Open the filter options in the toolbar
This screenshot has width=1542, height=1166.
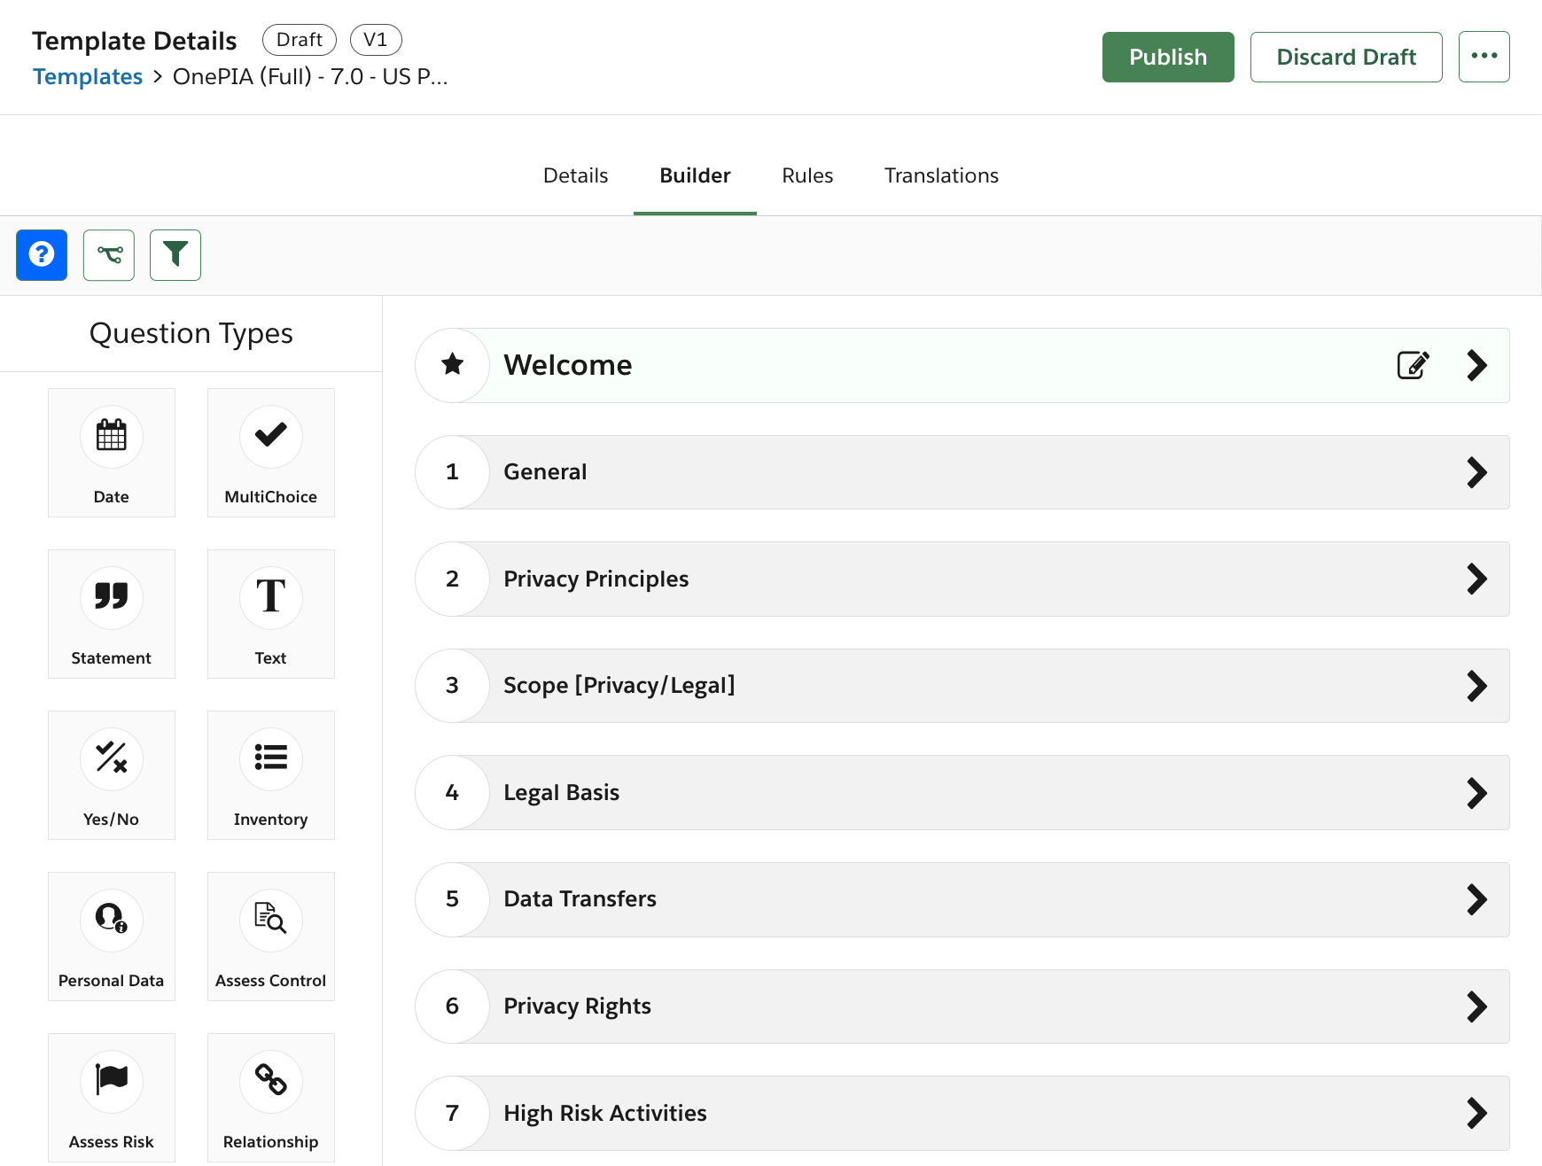point(175,255)
